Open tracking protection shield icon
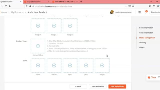 pos(26,6)
